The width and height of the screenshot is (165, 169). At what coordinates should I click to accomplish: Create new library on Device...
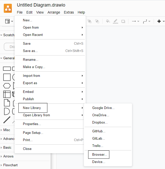[x=108, y=162]
